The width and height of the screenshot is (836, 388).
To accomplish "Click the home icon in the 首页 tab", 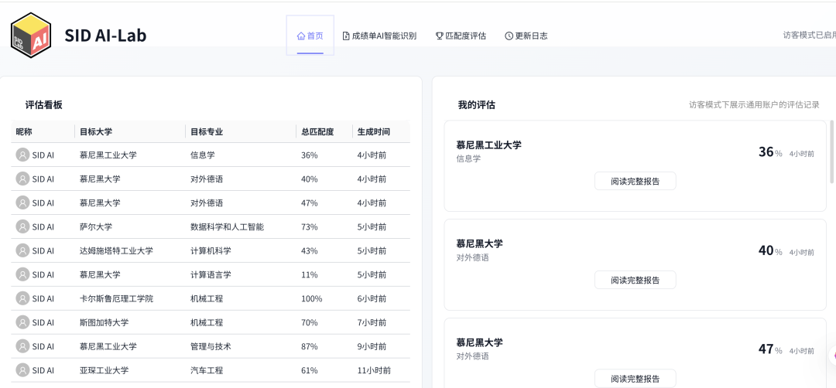I will point(300,36).
